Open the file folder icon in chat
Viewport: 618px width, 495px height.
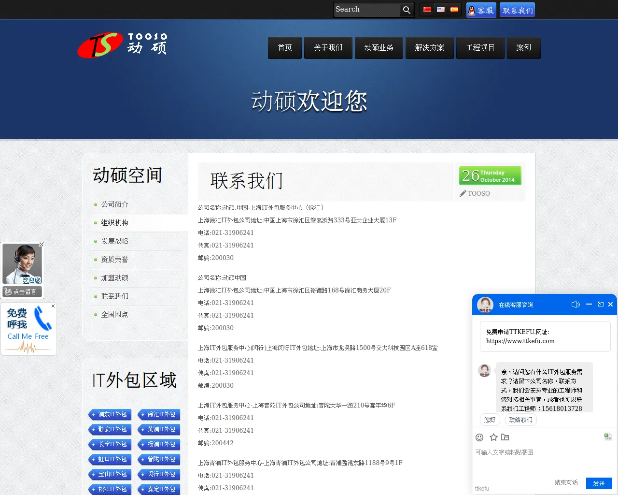[505, 437]
